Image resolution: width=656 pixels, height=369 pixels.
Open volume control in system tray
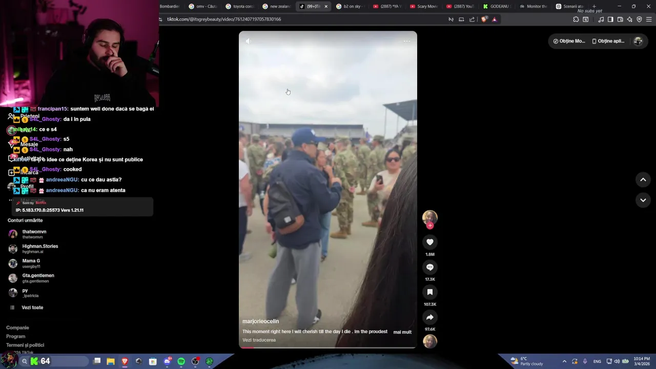[x=617, y=361]
